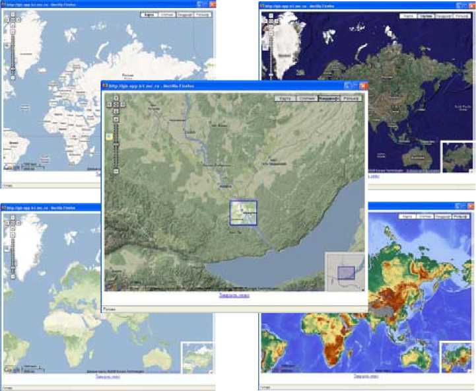The image size is (476, 391).
Task: Collapse overview minimap in top-right window
Action: [471, 172]
